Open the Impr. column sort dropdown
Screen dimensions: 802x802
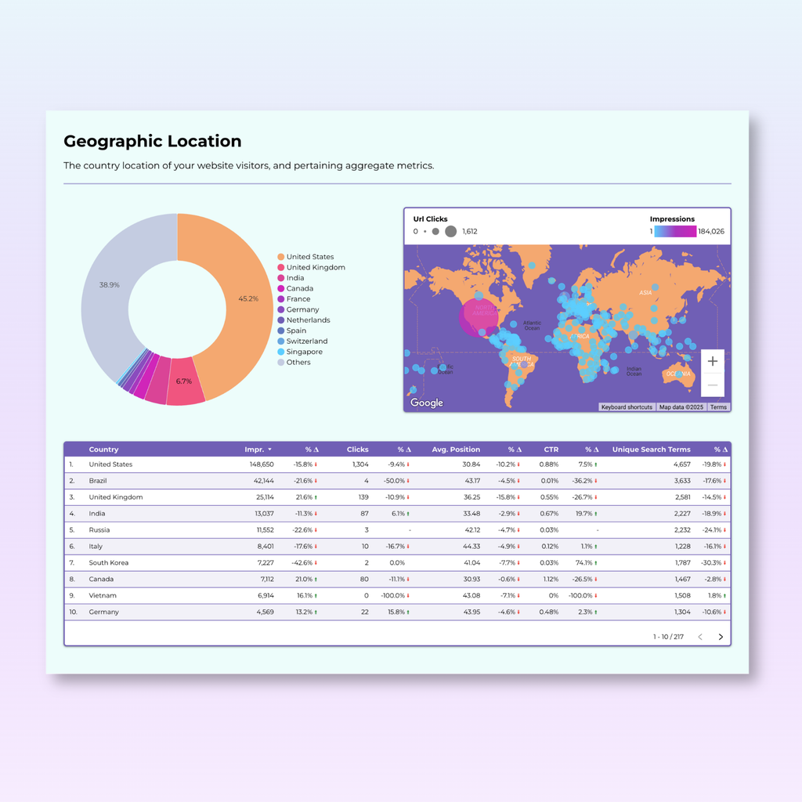point(271,449)
